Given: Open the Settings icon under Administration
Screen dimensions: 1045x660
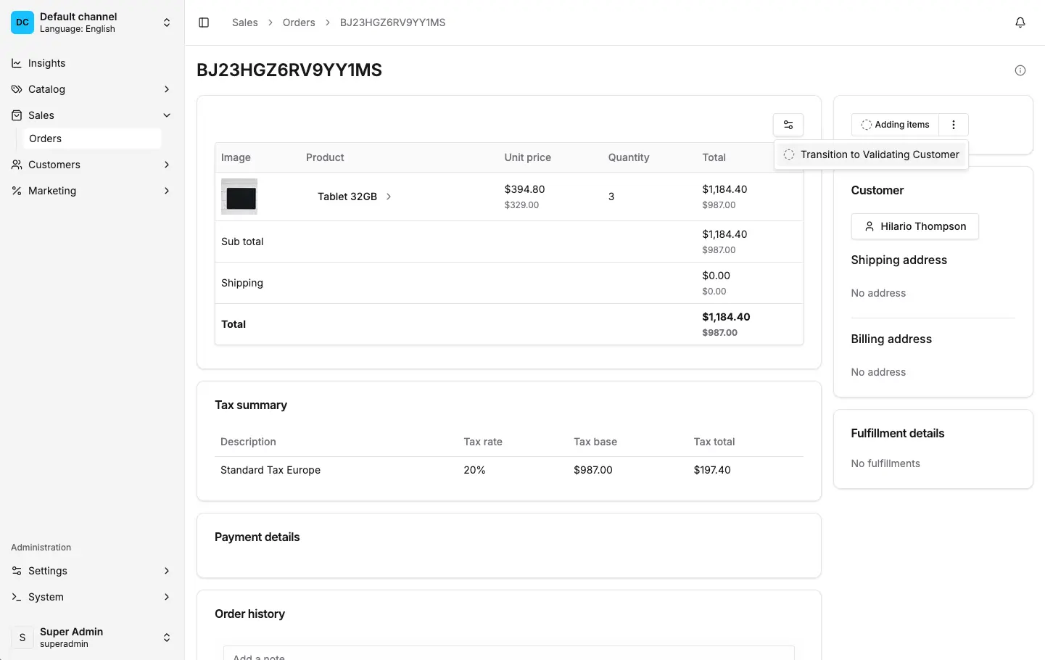Looking at the screenshot, I should coord(17,571).
